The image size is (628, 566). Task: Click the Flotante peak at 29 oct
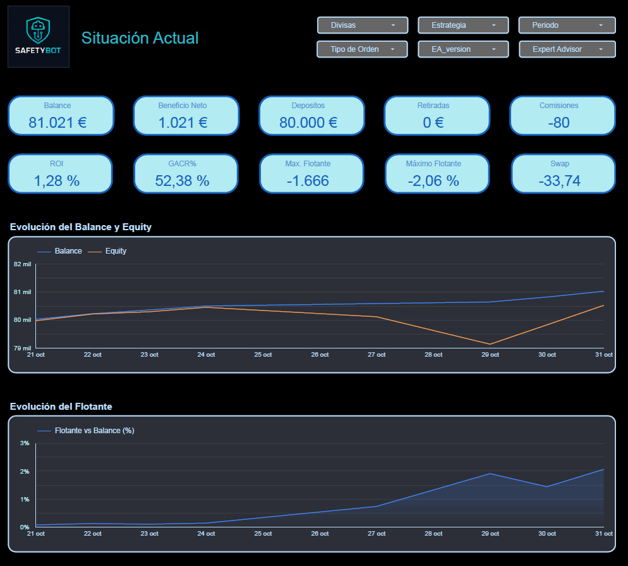[x=490, y=474]
